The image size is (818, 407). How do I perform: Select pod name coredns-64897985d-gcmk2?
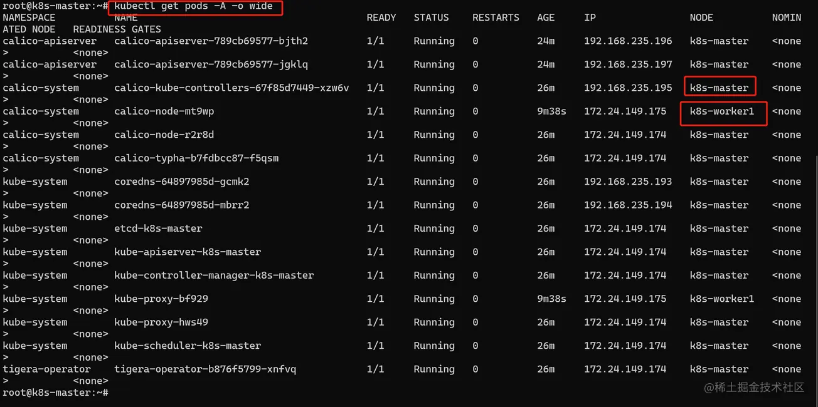pyautogui.click(x=181, y=182)
